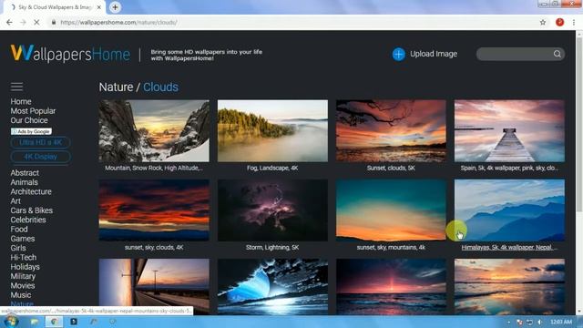583x328 pixels.
Task: Open the Storm, Lightning, 5K thumbnail
Action: coord(272,210)
